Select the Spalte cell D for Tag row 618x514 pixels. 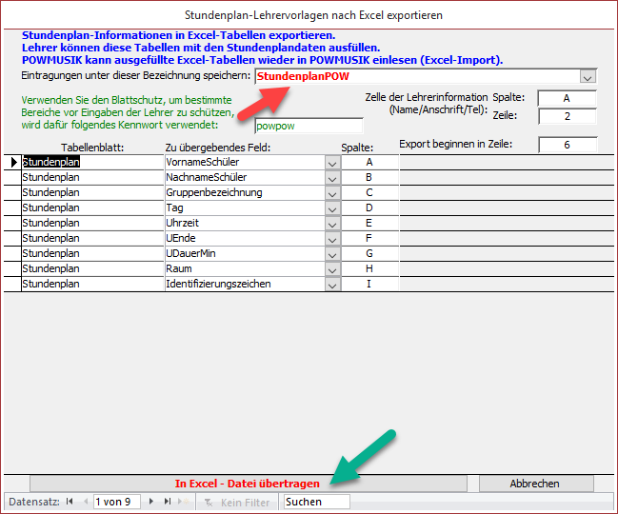point(369,208)
